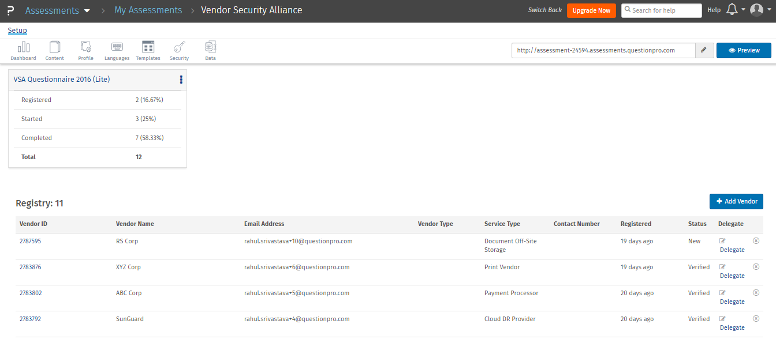Go to My Assessments breadcrumb

click(x=148, y=10)
